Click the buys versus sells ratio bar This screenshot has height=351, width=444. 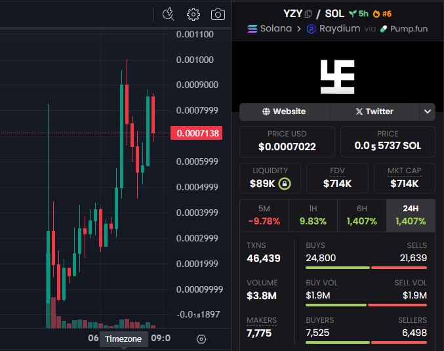pyautogui.click(x=366, y=268)
